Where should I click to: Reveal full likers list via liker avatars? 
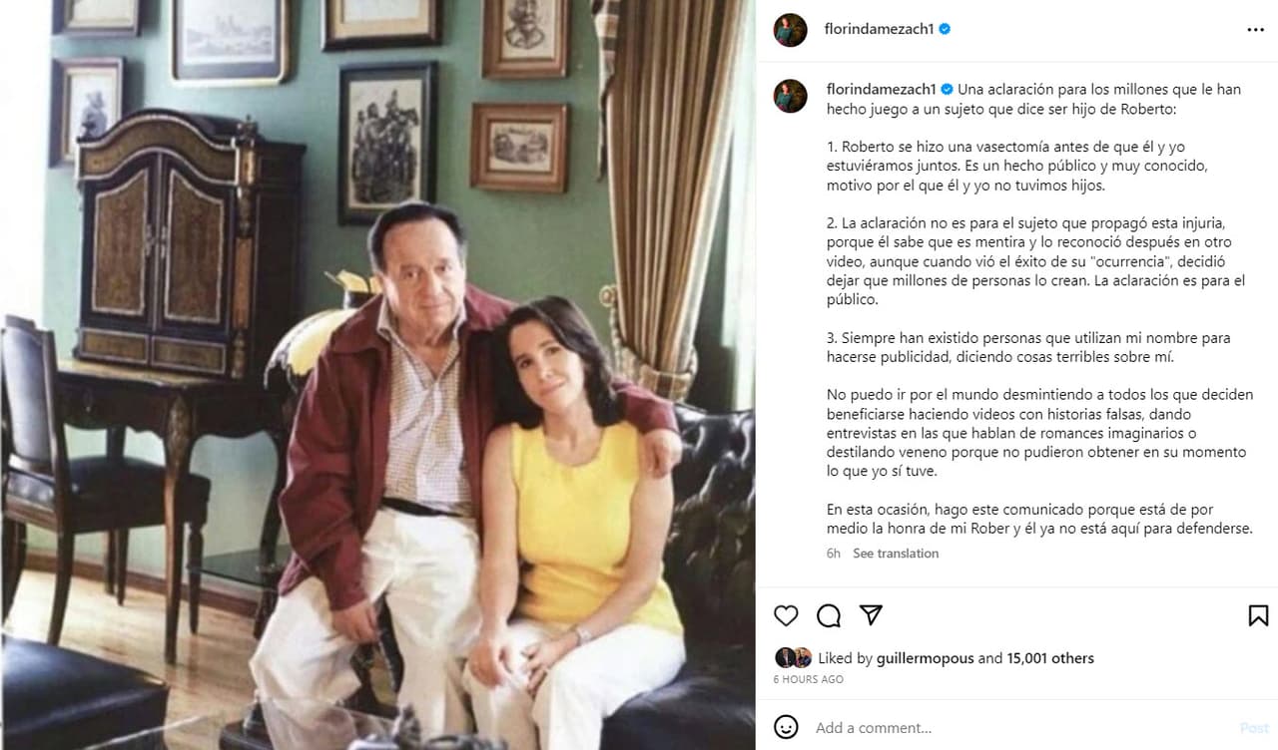coord(794,657)
